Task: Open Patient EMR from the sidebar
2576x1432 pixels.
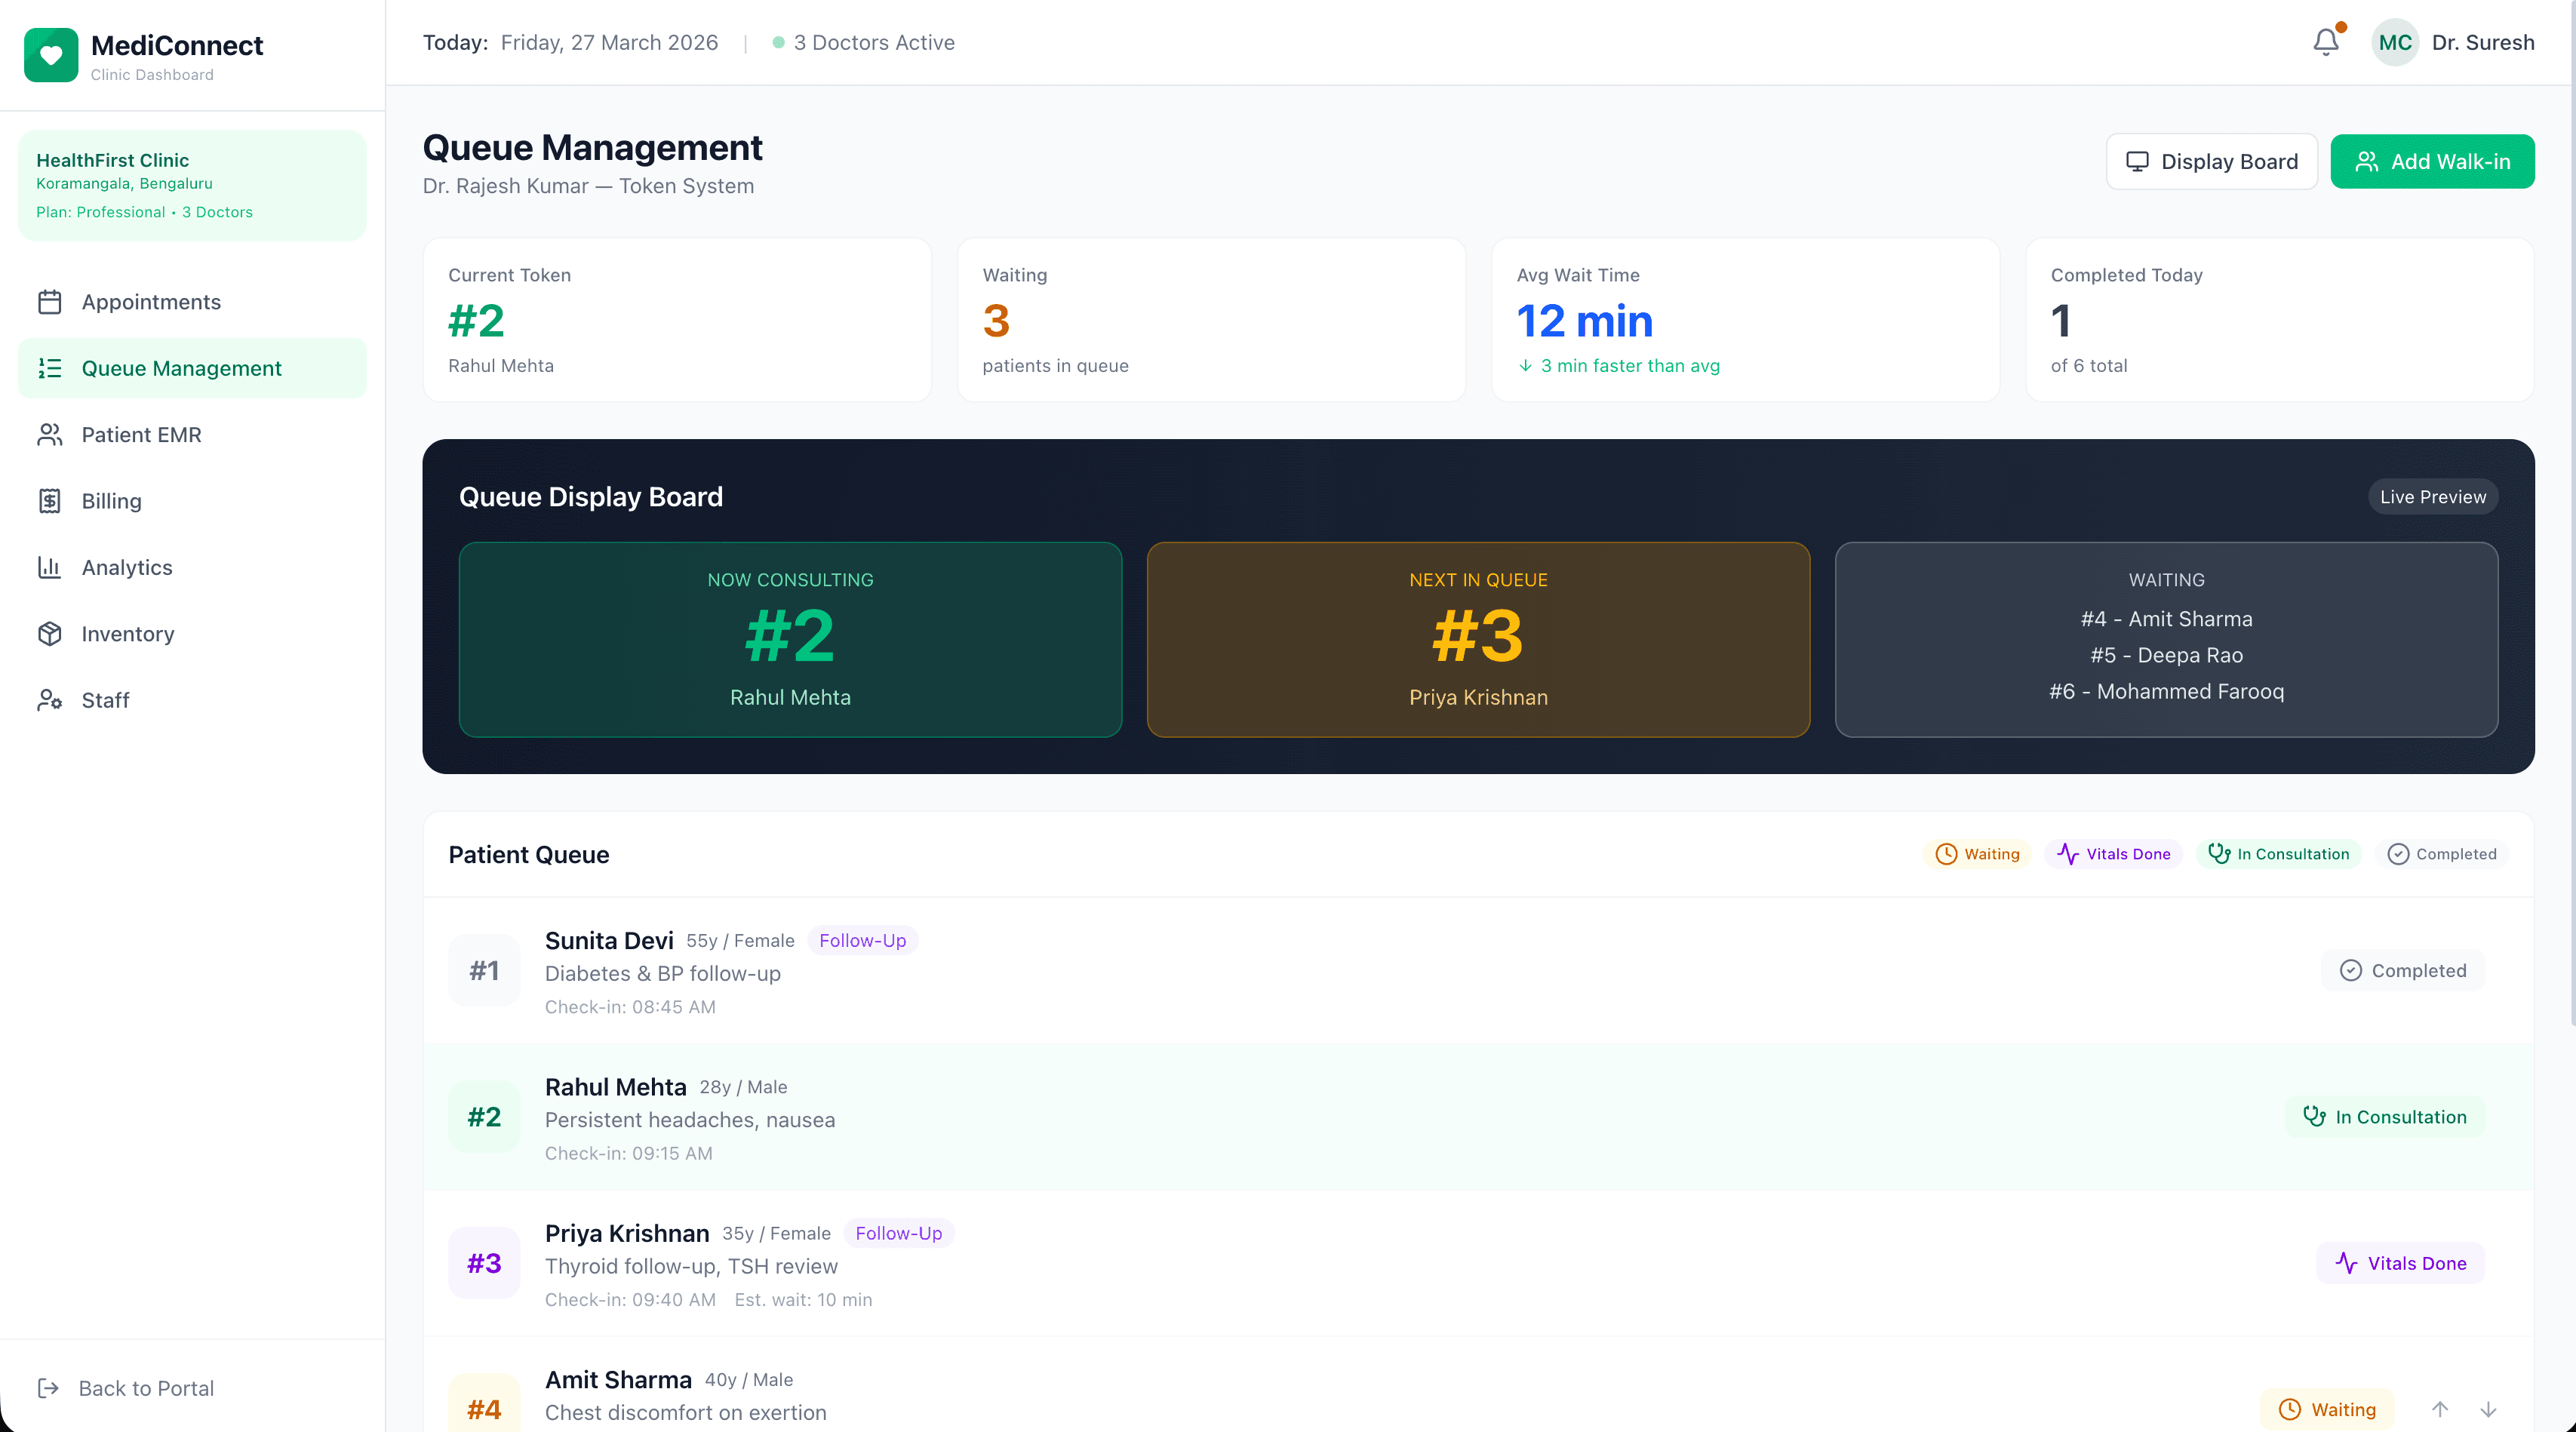Action: (51, 434)
